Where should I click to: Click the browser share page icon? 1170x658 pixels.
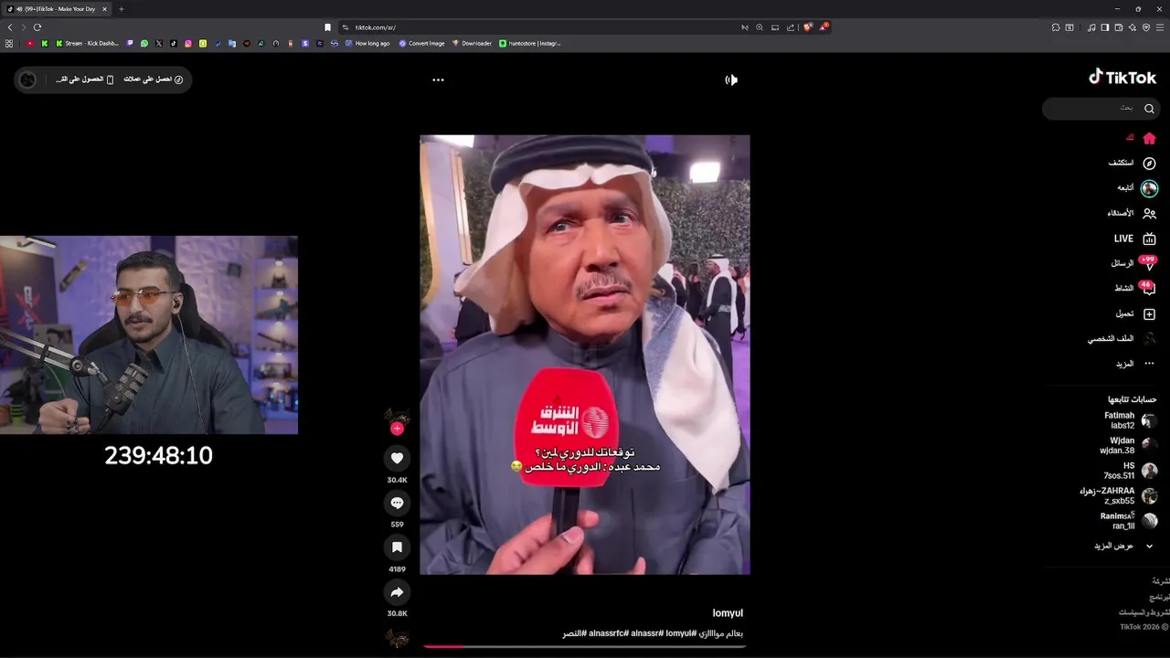791,27
